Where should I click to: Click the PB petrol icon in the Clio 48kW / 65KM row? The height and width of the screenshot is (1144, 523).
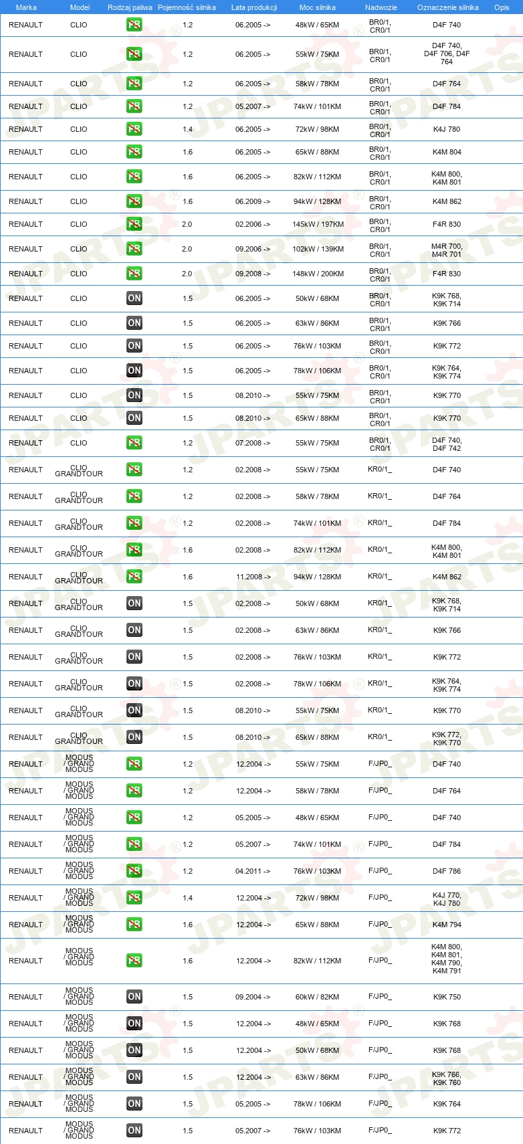point(134,25)
